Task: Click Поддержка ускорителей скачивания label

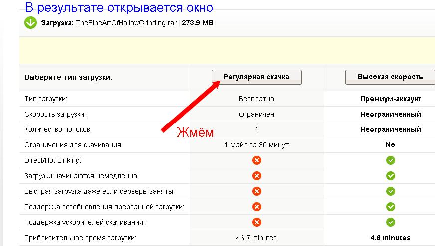Action: (x=85, y=222)
